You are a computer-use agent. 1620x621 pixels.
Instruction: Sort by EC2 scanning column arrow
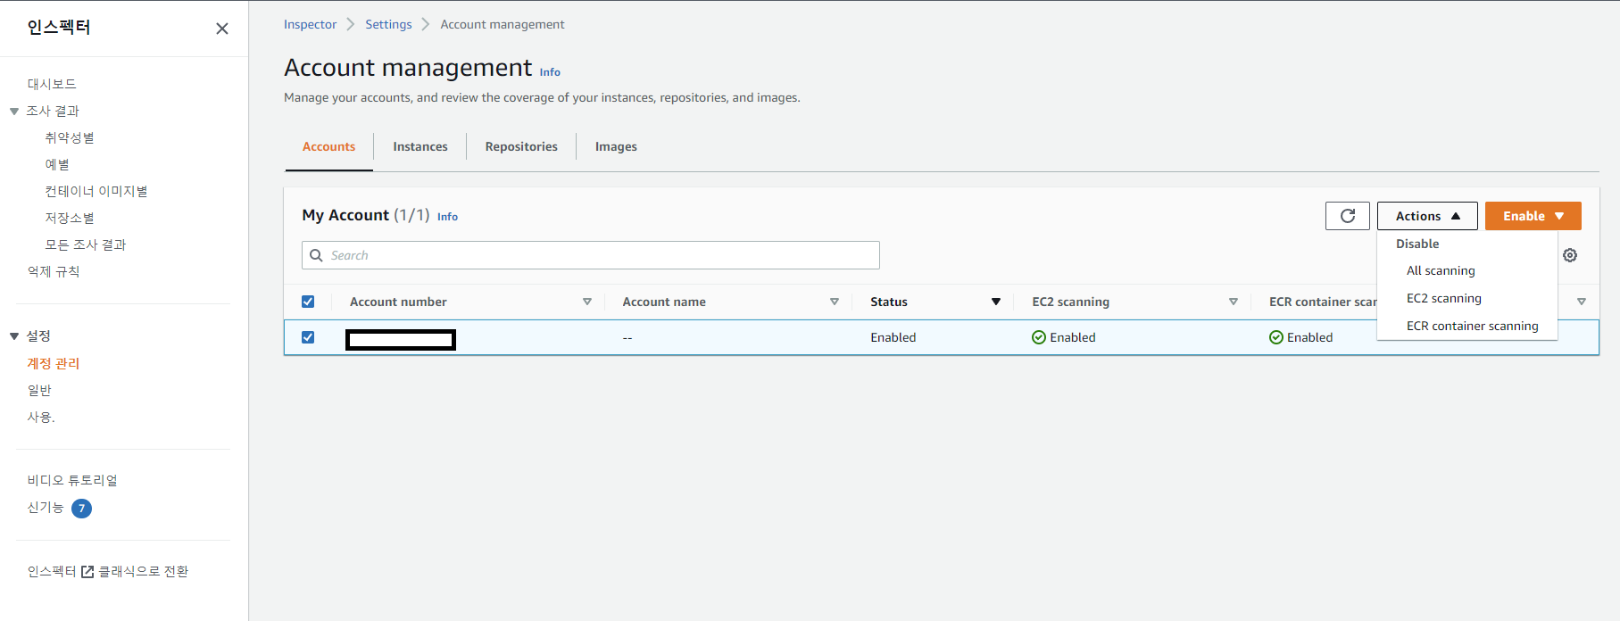click(x=1234, y=302)
